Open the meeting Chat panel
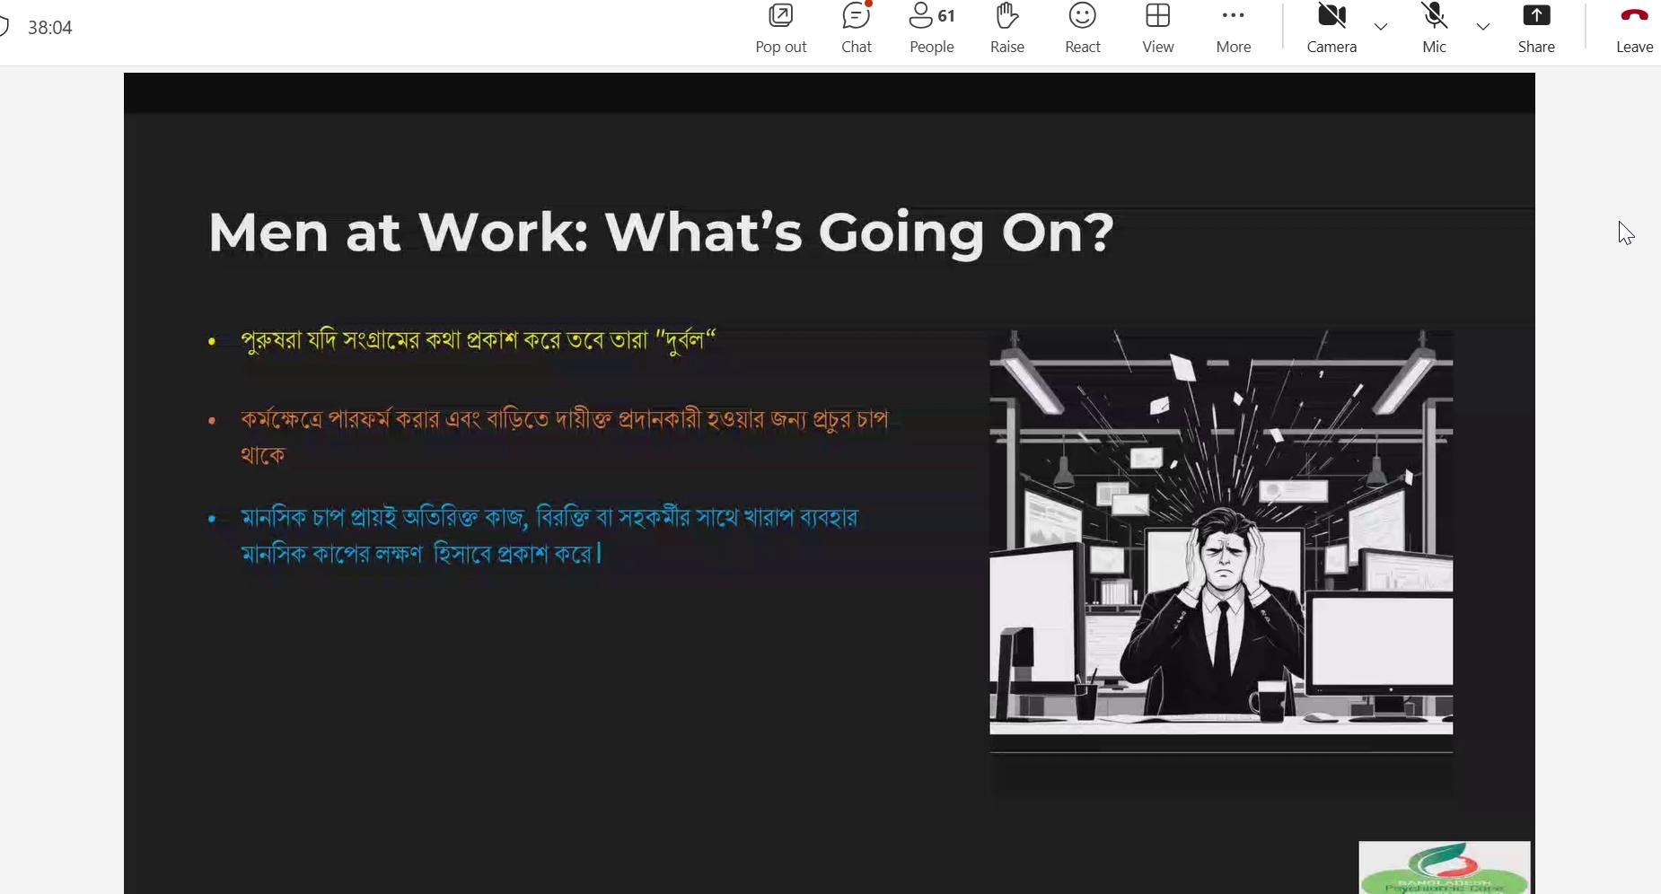 tap(856, 29)
